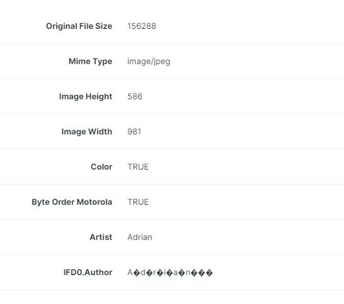This screenshot has height=304, width=344.
Task: Click the Mime Type label
Action: (91, 62)
